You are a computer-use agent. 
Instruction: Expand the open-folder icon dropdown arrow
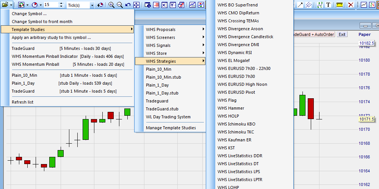11,5
